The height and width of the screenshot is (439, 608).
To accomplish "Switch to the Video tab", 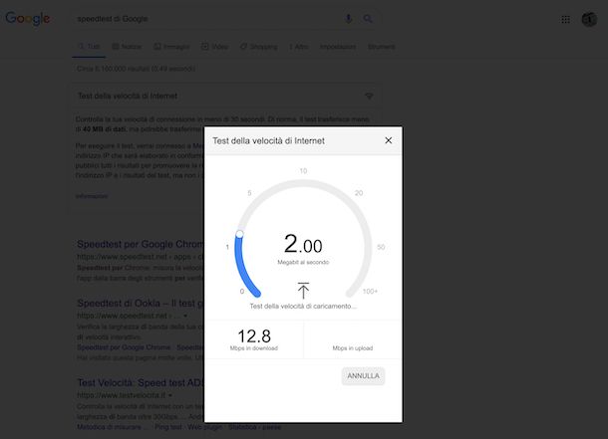I will click(x=214, y=47).
